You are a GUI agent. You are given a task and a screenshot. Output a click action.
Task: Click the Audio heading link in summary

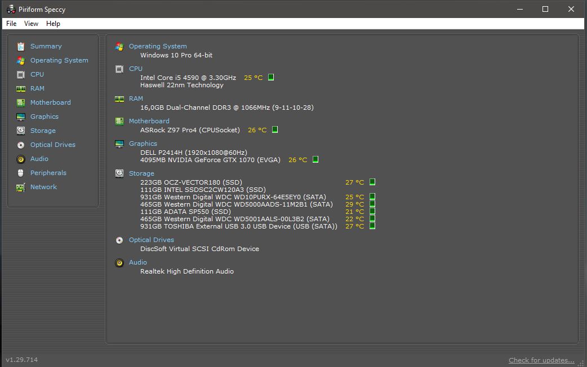pyautogui.click(x=138, y=262)
